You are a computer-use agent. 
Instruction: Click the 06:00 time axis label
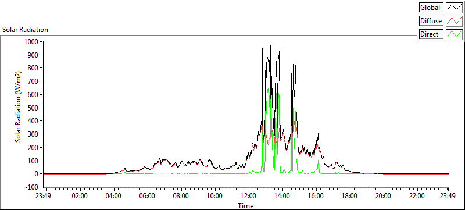(148, 197)
